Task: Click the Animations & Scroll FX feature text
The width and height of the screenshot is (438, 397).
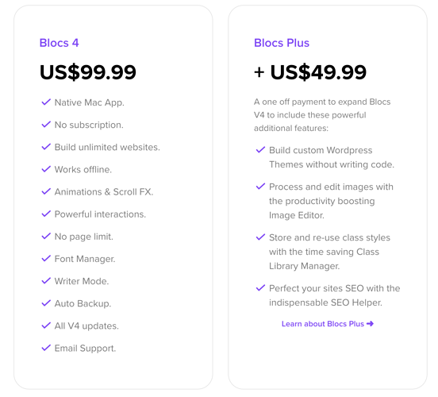Action: point(104,192)
